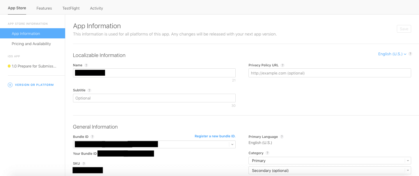
Task: Open help icon next to Bundle ID label
Action: pyautogui.click(x=93, y=137)
